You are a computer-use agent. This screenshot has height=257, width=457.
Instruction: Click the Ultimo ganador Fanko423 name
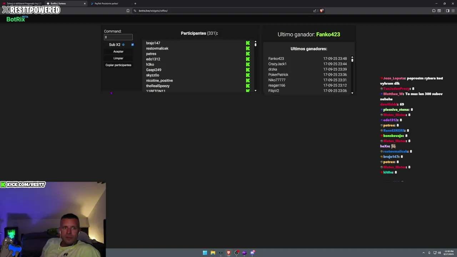point(328,34)
